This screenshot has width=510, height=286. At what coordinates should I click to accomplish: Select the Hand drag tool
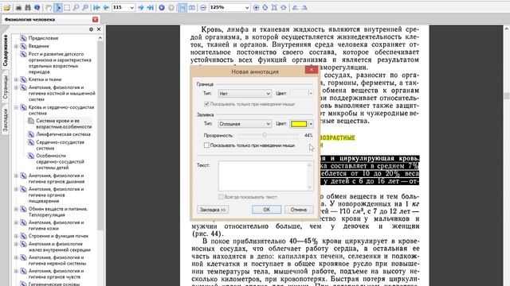pos(49,7)
